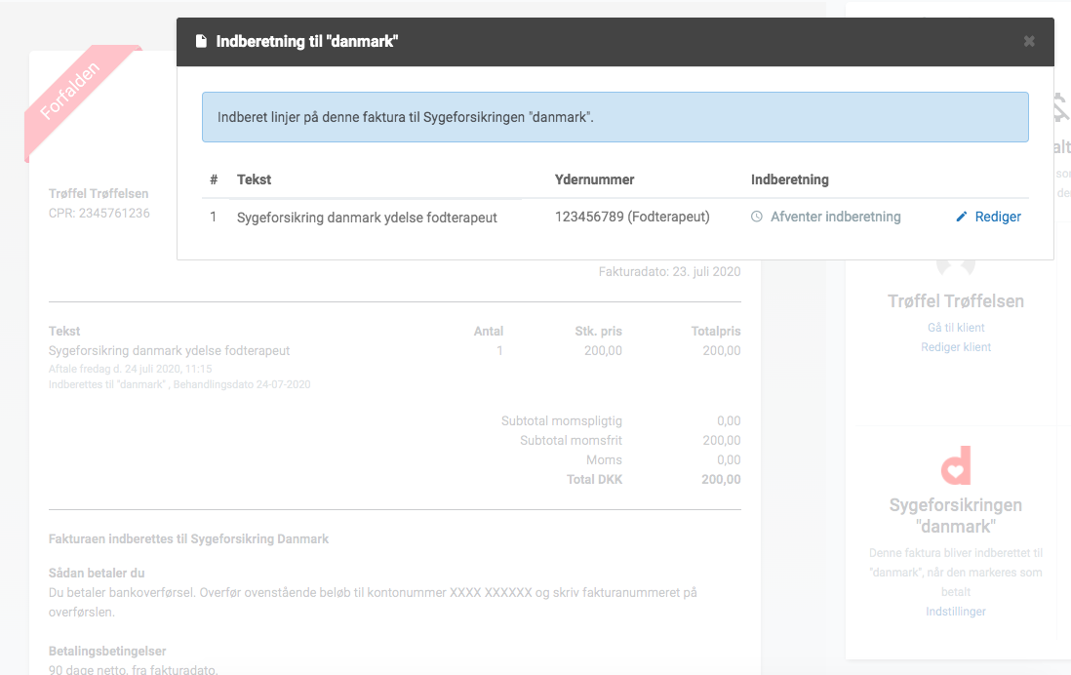Viewport: 1071px width, 675px height.
Task: Click the pencil icon beside Rediger
Action: click(x=962, y=217)
